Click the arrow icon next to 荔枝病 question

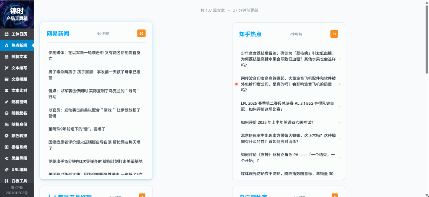[x=339, y=59]
